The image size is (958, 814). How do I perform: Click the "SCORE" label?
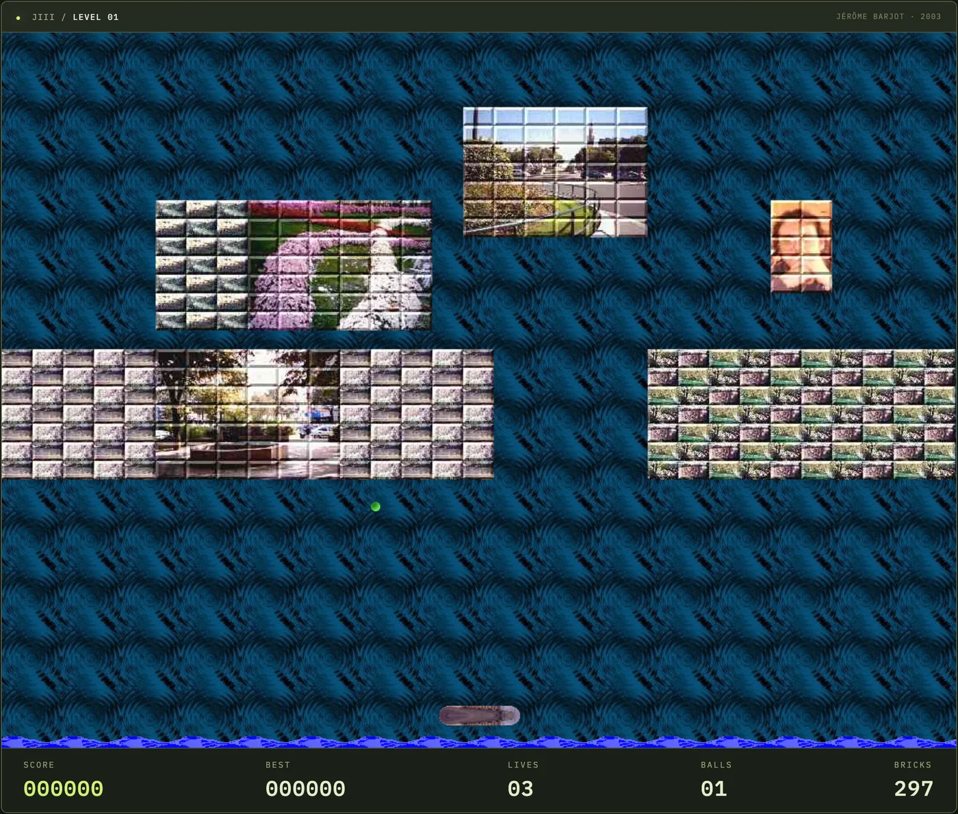tap(39, 765)
